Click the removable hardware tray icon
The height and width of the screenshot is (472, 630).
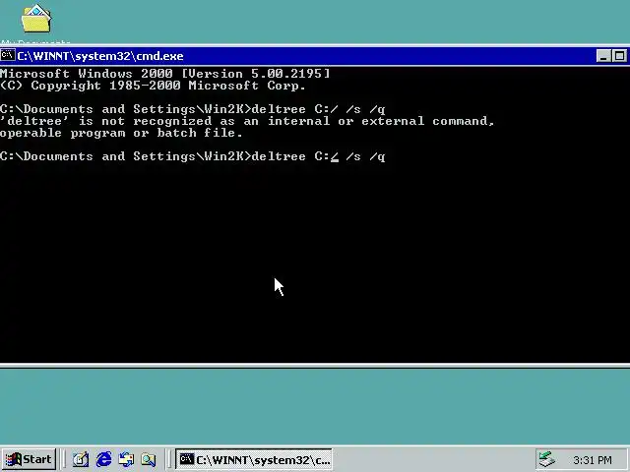[547, 459]
